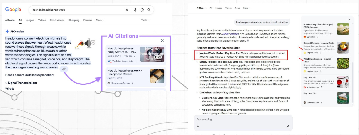This screenshot has width=359, height=135.
Task: Click the 'Ask anything' input box
Action: 243,120
